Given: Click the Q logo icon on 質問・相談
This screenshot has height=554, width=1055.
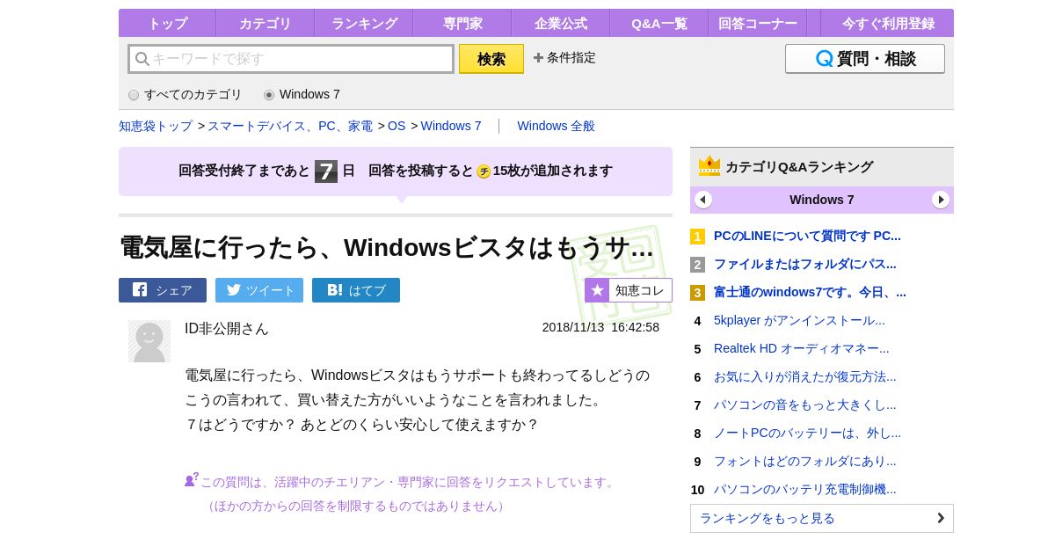Looking at the screenshot, I should pos(824,59).
